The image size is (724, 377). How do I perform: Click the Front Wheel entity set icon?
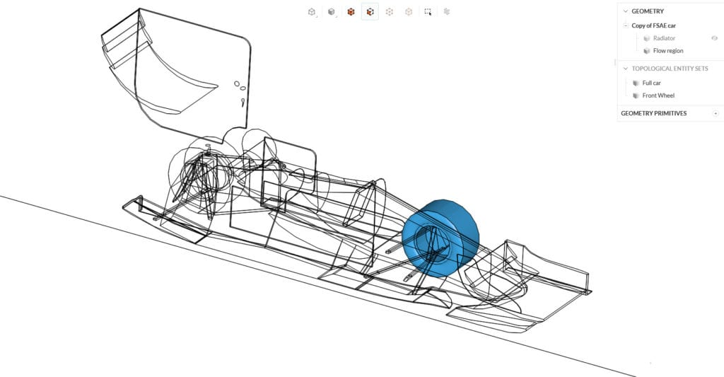click(636, 95)
